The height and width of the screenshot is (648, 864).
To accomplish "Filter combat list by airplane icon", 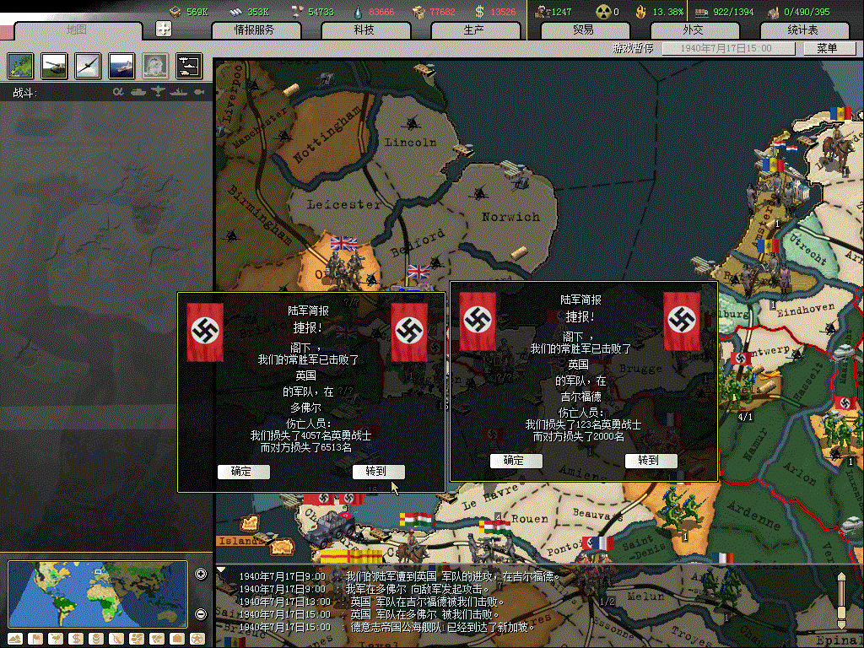I will tap(158, 91).
